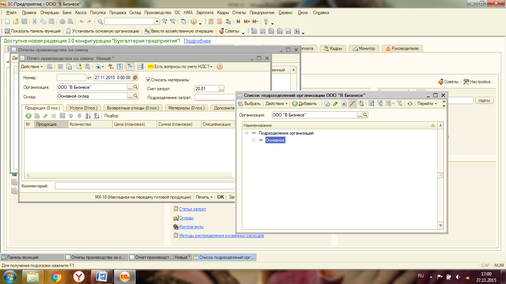The width and height of the screenshot is (506, 284).
Task: Expand the Есть вопросы по учету НДС dropdown
Action: 180,67
